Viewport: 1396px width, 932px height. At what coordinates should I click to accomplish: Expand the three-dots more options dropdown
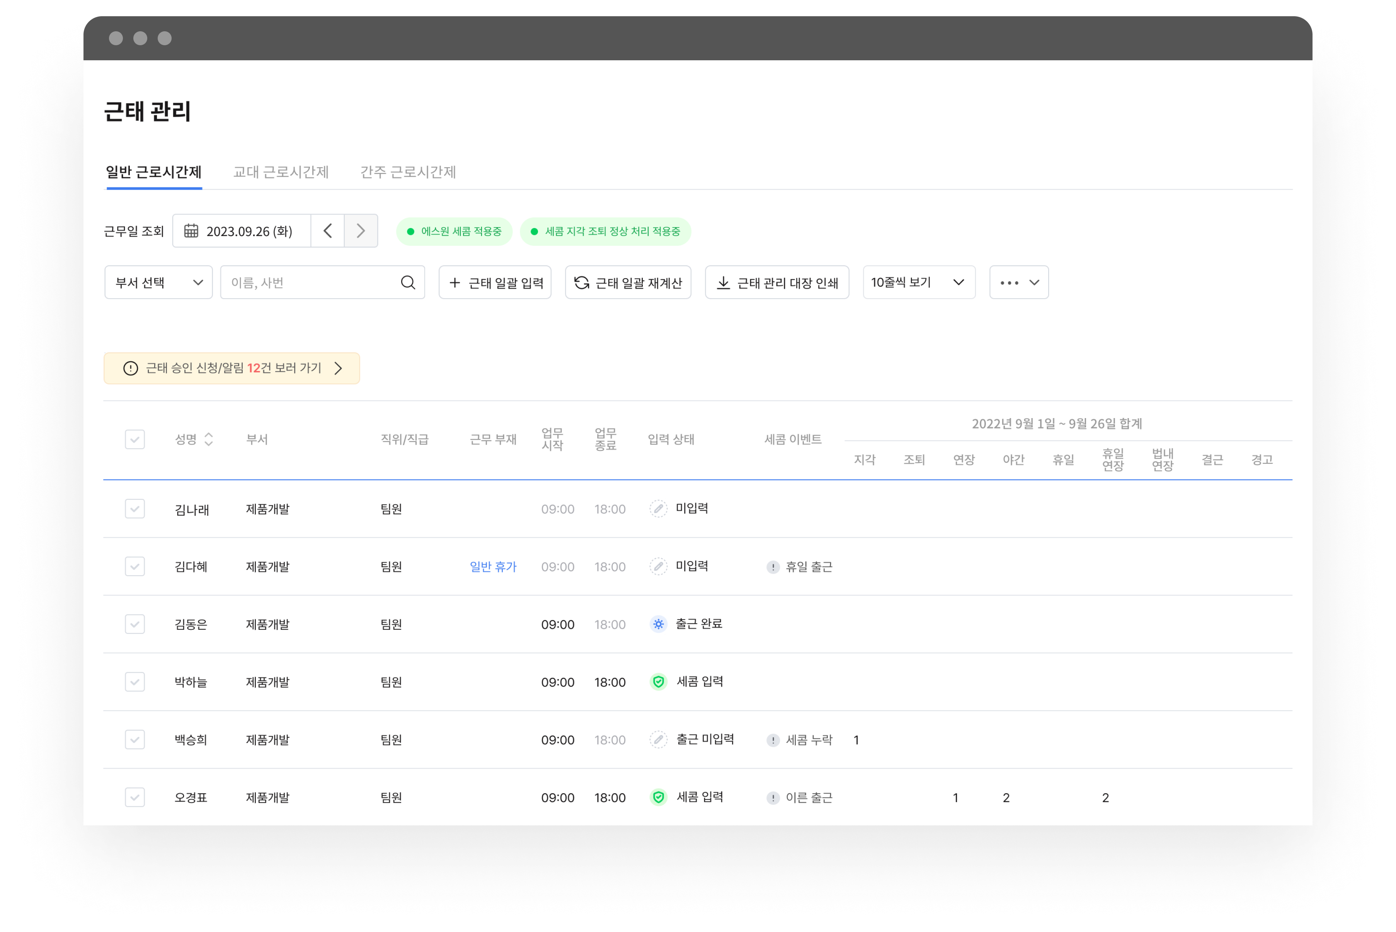(x=1018, y=282)
